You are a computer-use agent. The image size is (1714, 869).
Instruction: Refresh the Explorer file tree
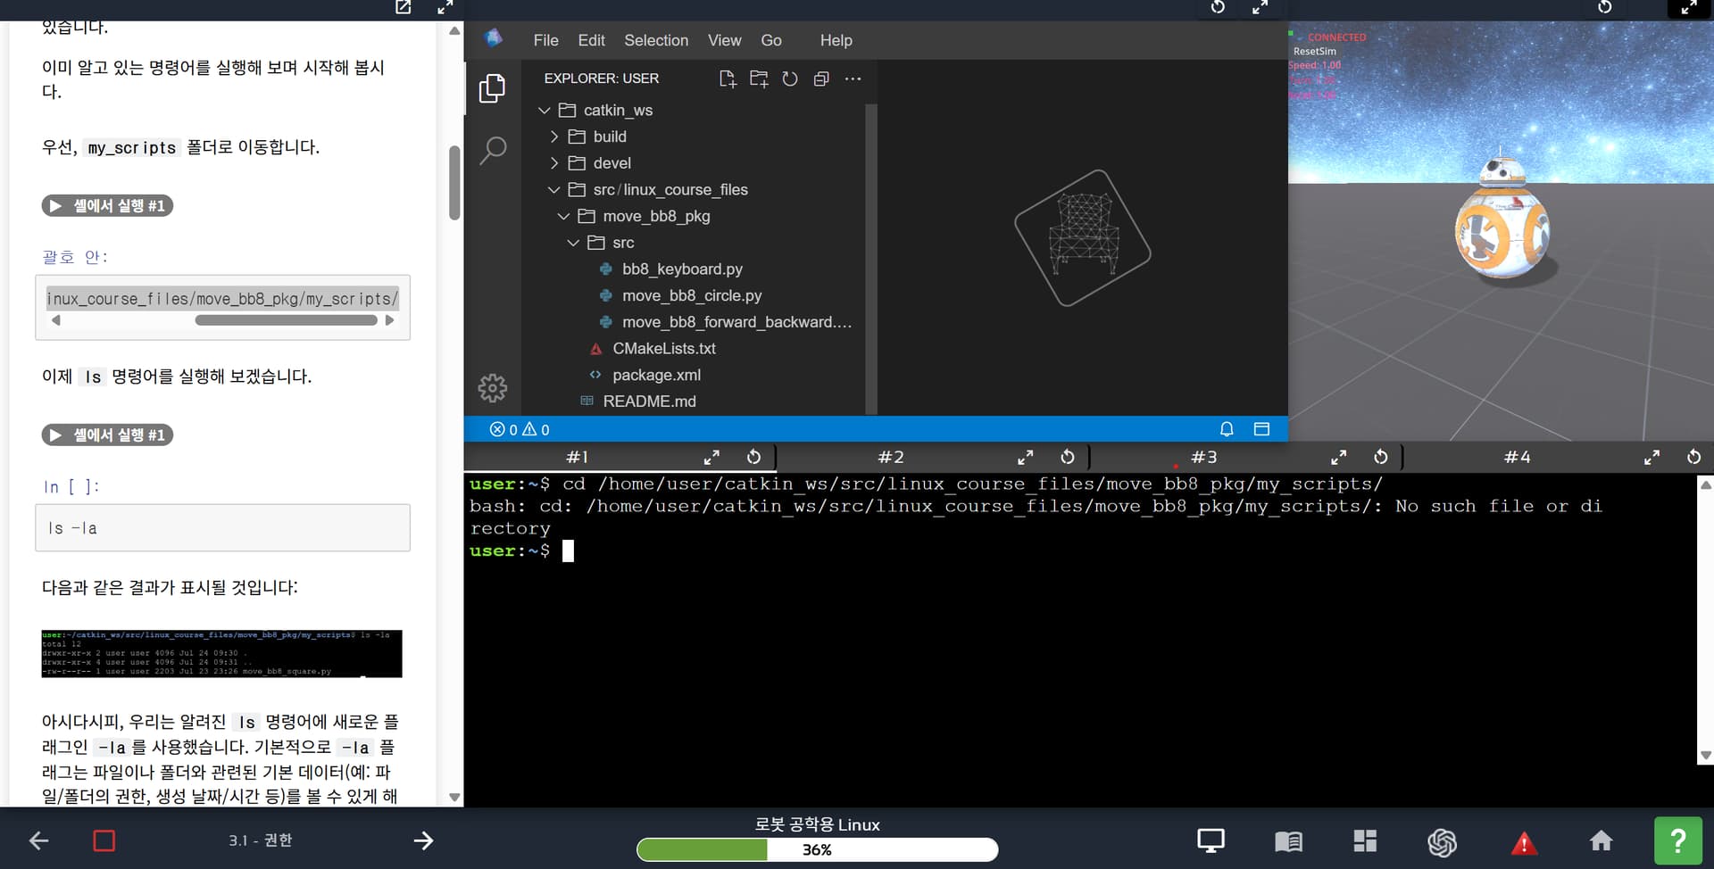[790, 79]
